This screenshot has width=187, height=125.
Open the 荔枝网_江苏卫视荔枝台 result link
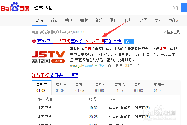[80, 41]
